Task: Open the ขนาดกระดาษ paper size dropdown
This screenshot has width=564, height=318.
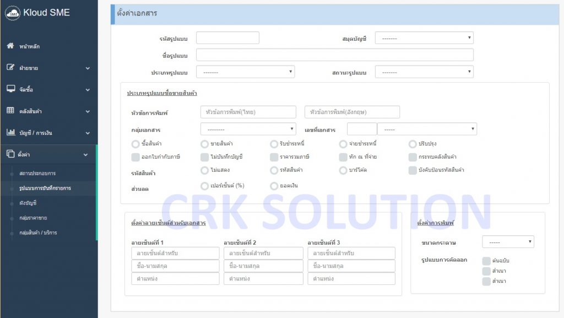Action: coord(508,241)
